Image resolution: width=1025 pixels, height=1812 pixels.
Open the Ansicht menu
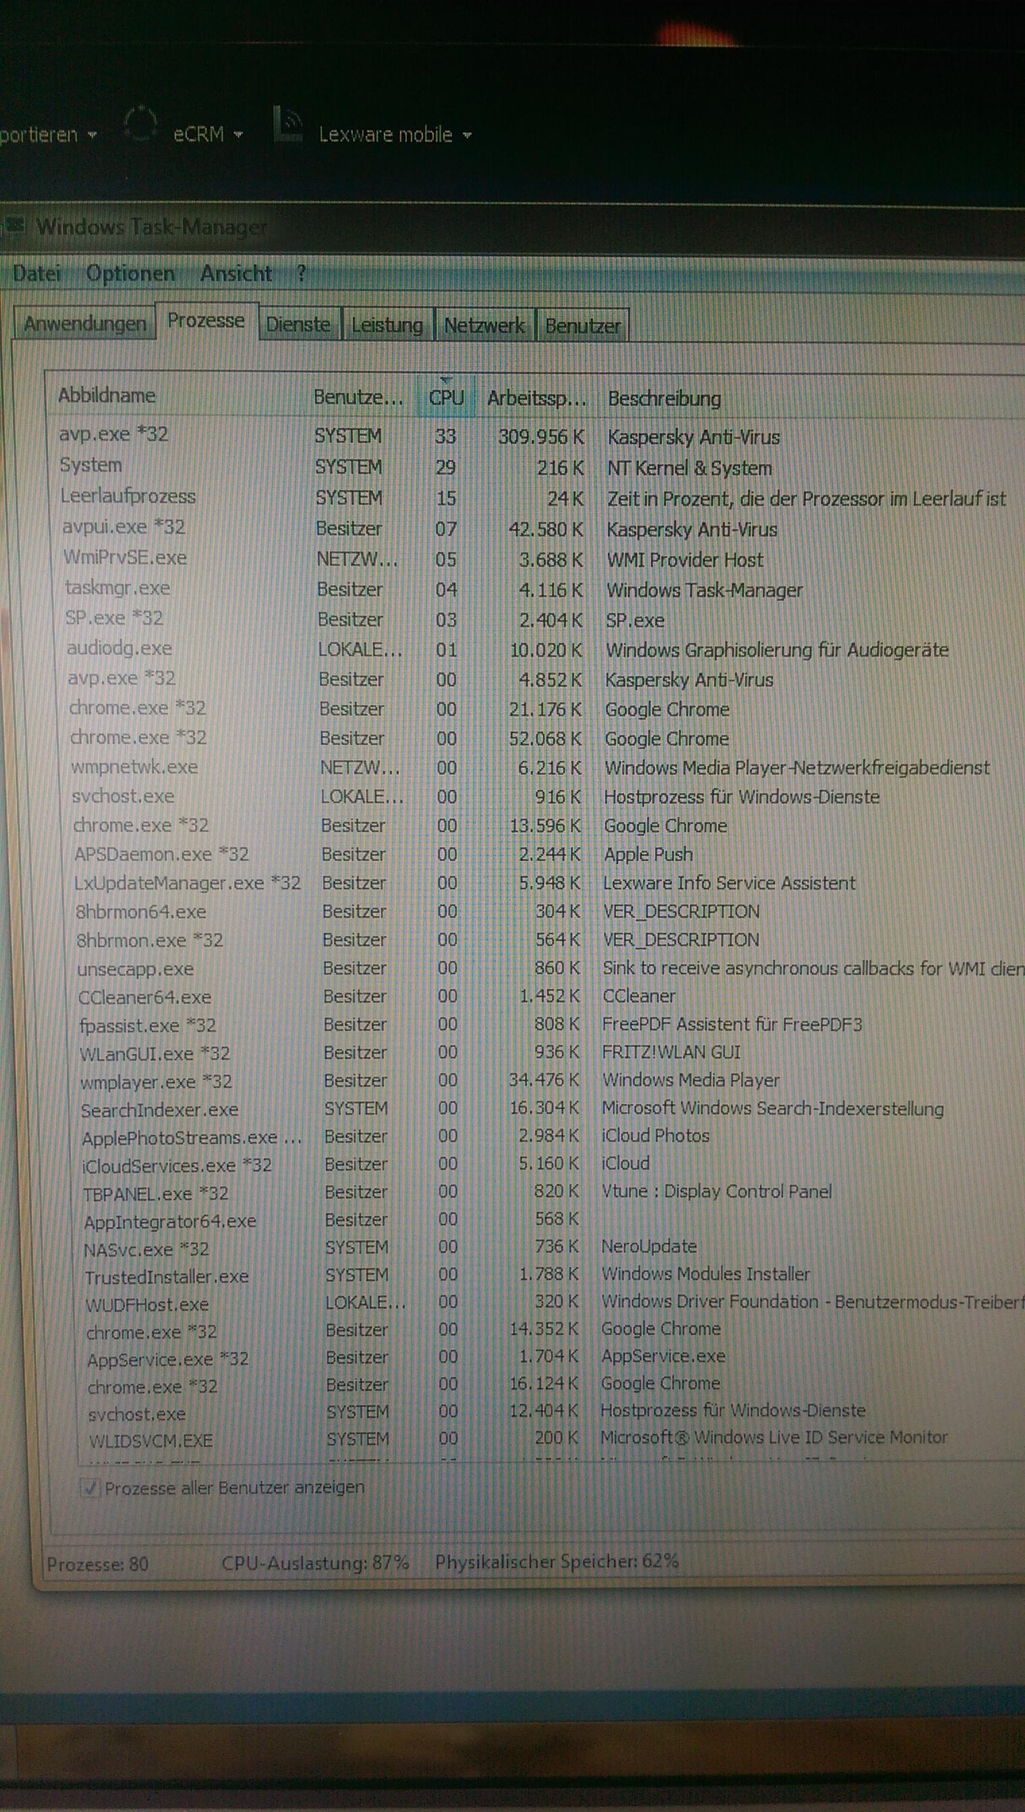click(236, 273)
